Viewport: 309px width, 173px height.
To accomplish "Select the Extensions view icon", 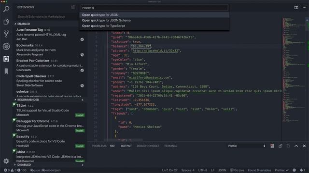I will 6,59.
